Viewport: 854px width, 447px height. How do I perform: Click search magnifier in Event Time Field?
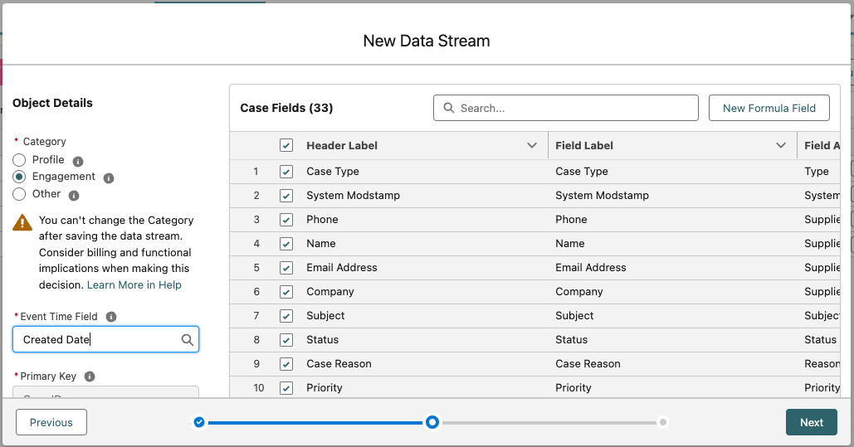188,340
